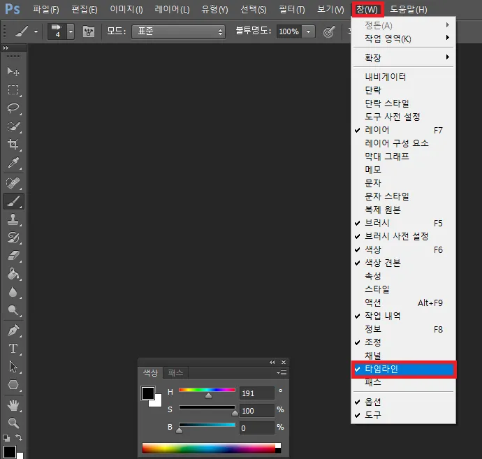Switch to the 패스 tab
Viewport: 482px width, 459px height.
tap(175, 373)
